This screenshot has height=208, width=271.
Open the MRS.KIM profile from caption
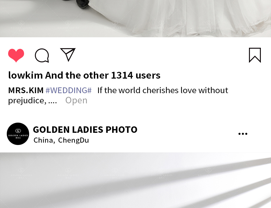tap(26, 90)
